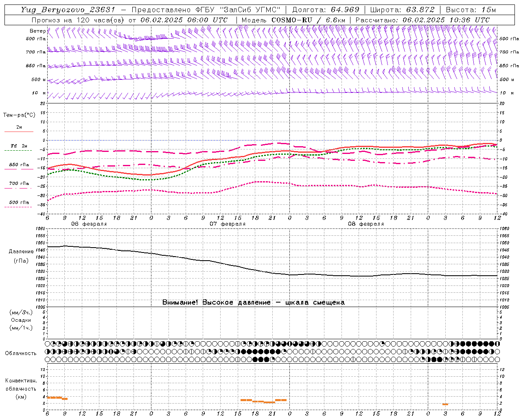Click the left 1060 pressure scale value
This screenshot has width=521, height=417.
tap(41, 228)
